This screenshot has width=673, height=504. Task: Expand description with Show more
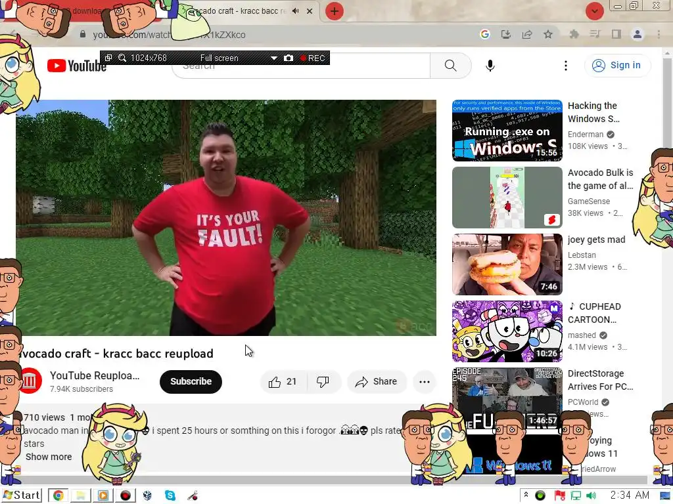(x=49, y=457)
